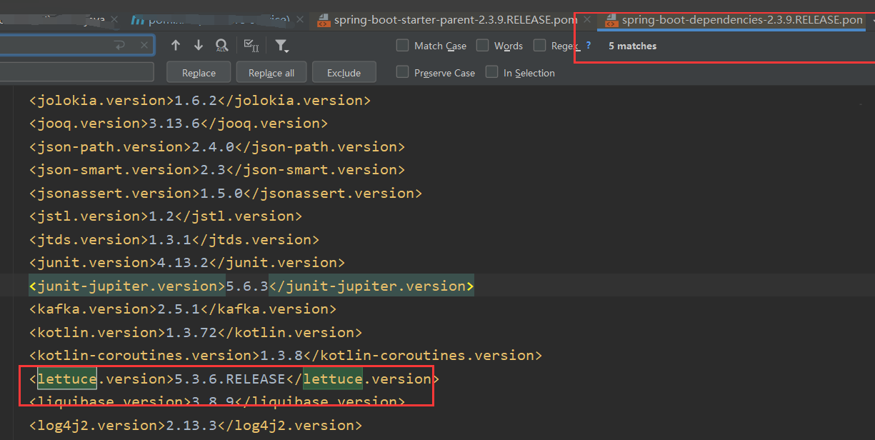Click the kotlin-coroutines.version 1.3.8 line
This screenshot has height=440, width=875.
coord(285,355)
